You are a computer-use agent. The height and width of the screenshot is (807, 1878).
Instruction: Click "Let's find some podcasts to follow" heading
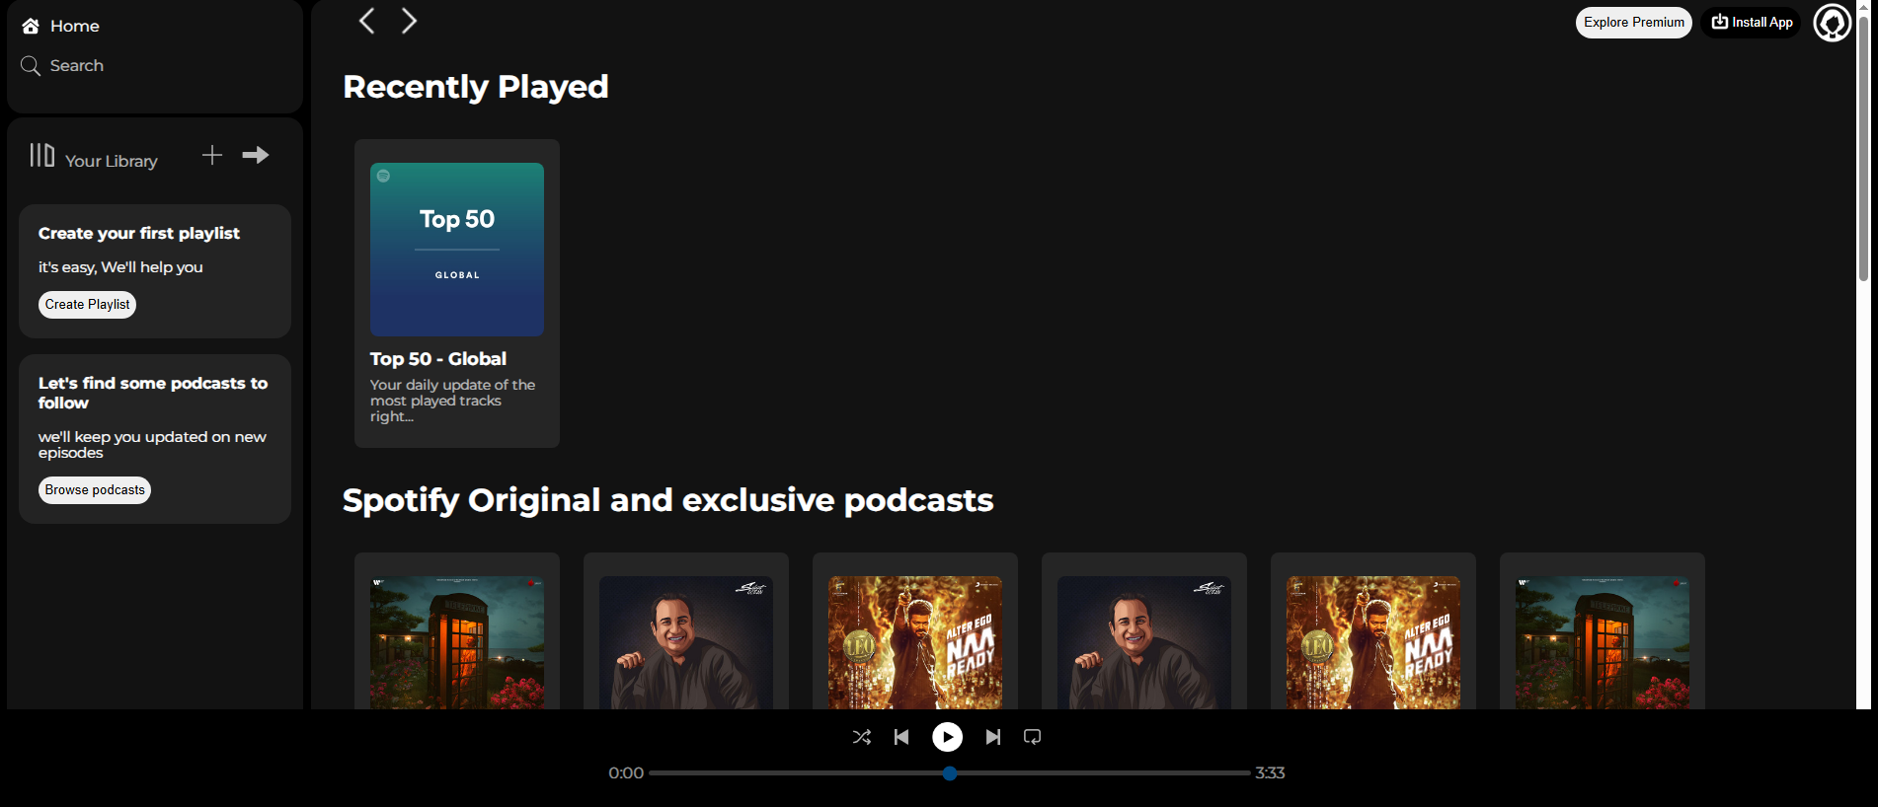pos(153,393)
